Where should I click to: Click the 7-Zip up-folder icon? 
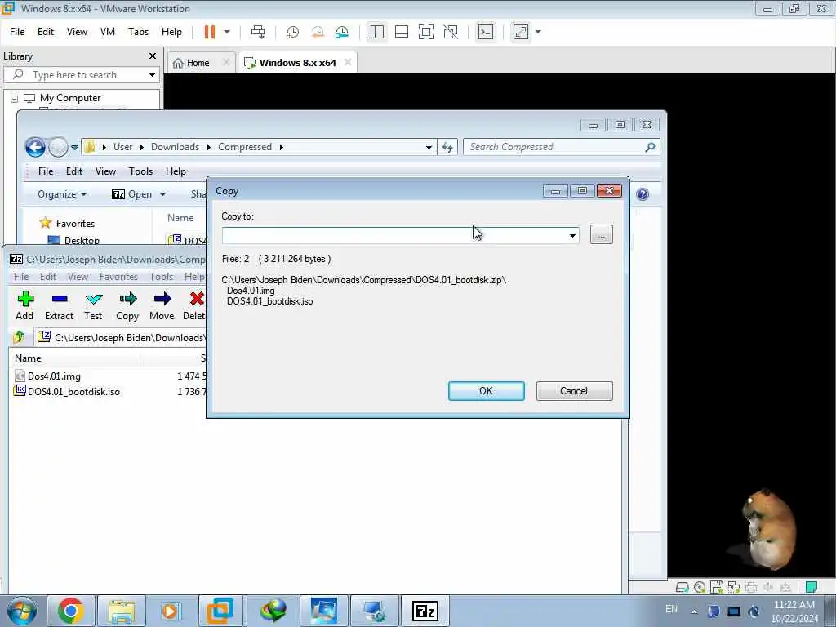20,337
